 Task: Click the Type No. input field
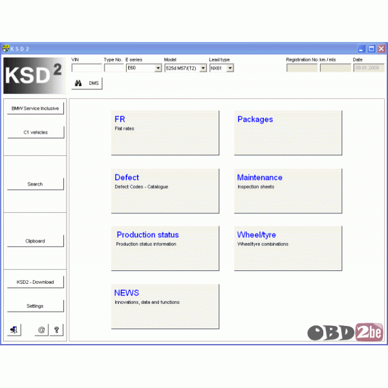114,68
